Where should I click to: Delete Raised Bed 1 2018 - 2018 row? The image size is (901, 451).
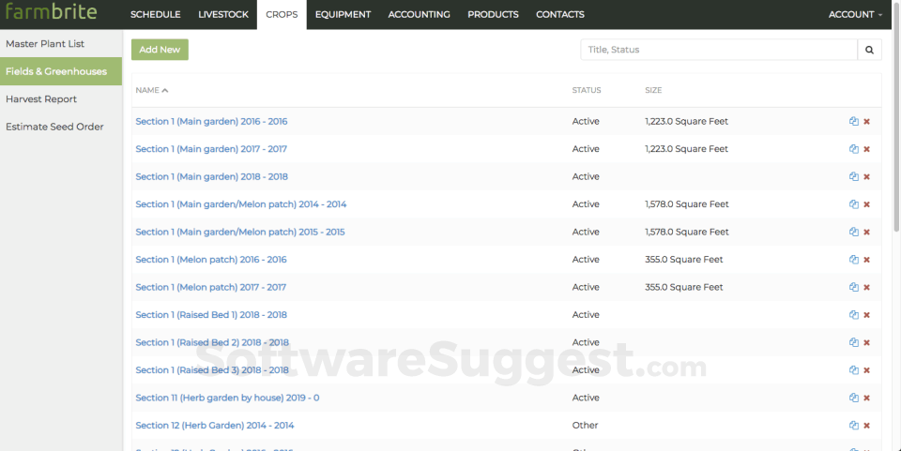pos(866,314)
